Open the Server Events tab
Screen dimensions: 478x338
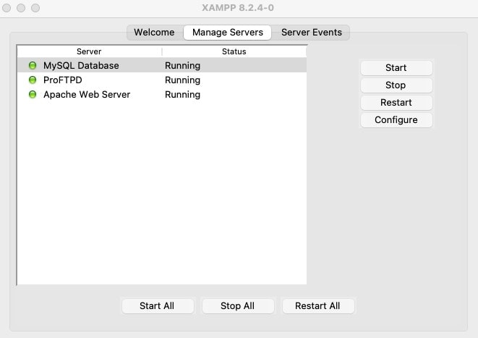coord(311,33)
